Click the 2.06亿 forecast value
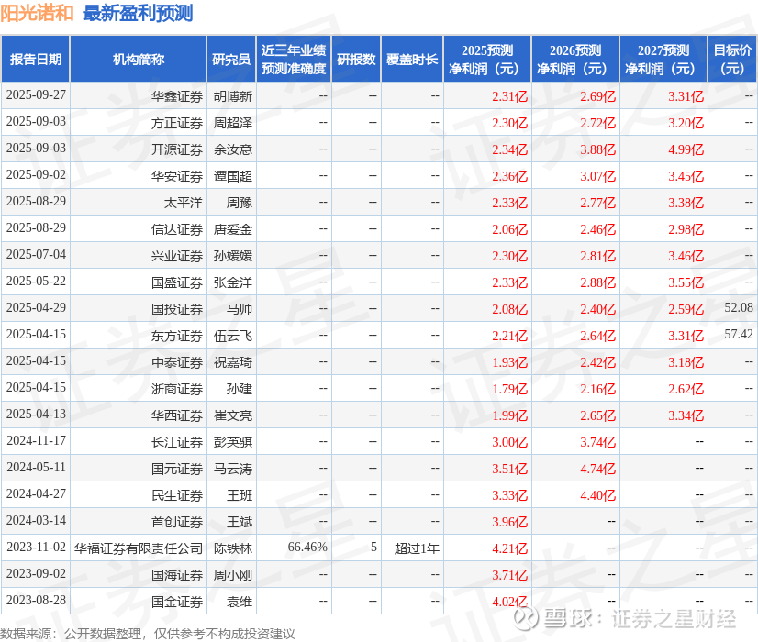The image size is (758, 642). 509,229
